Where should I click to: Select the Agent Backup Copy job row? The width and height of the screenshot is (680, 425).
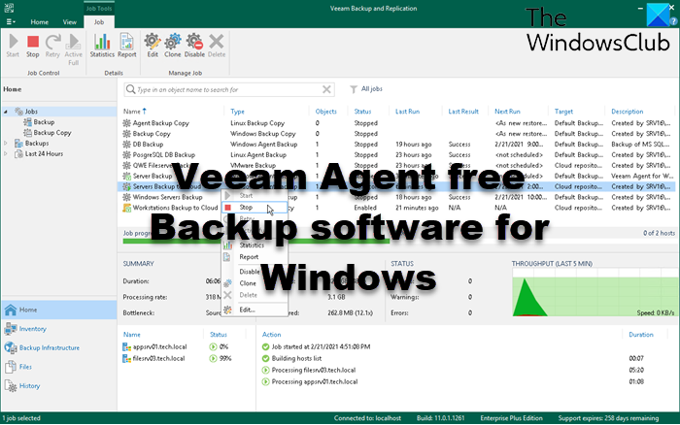click(x=396, y=123)
